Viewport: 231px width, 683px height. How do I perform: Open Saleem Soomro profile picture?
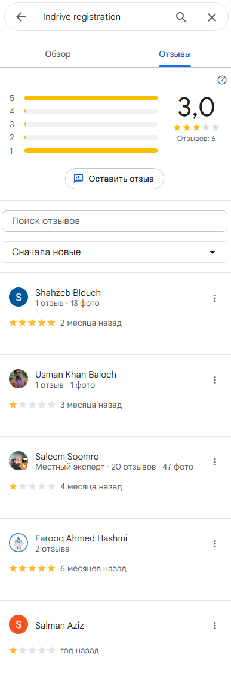[19, 461]
